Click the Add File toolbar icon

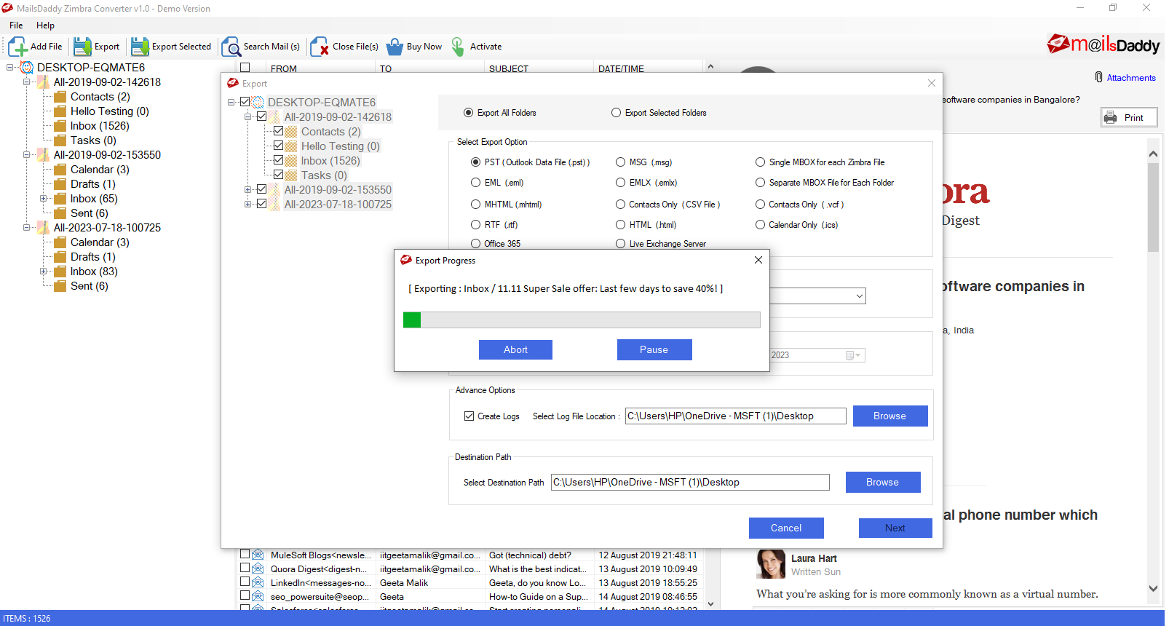(x=18, y=47)
